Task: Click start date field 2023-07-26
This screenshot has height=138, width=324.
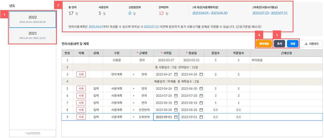Action: pyautogui.click(x=166, y=96)
